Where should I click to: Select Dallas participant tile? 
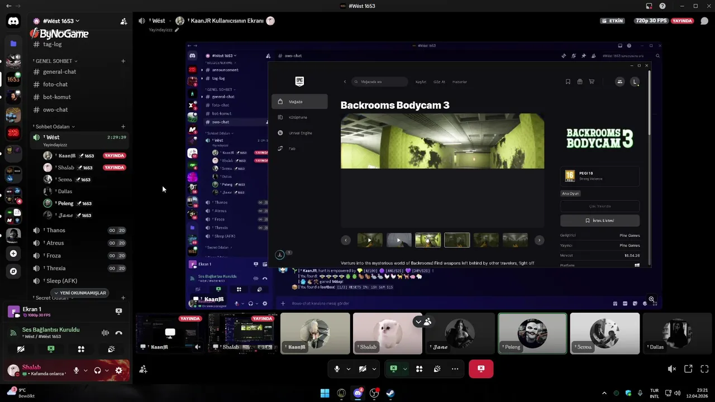[x=679, y=333]
